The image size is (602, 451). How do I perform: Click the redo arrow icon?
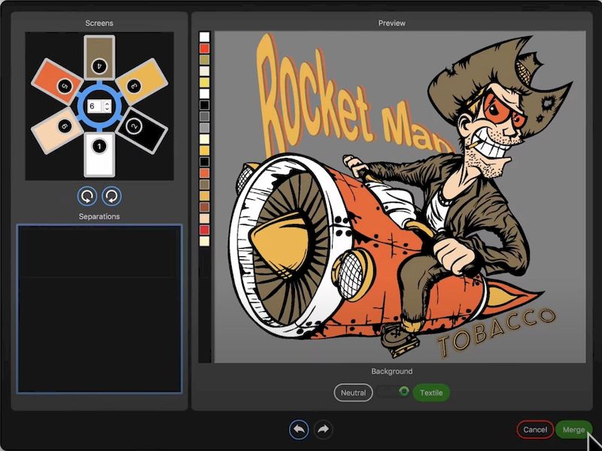(x=323, y=429)
